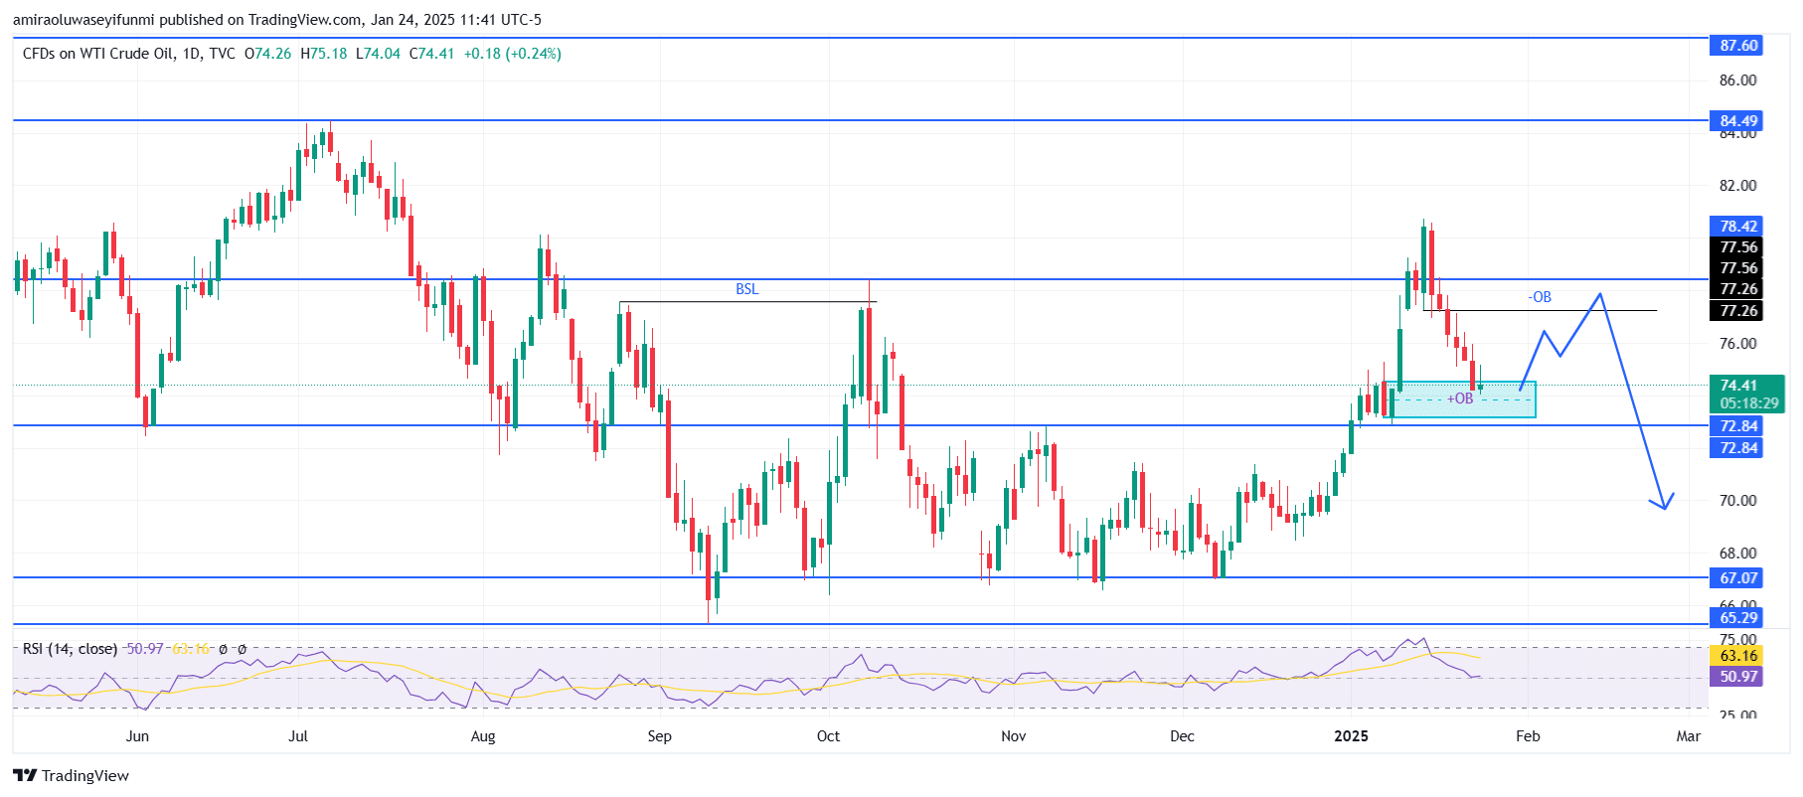Click the chart title 'CFDs on WTI Crude Oil'

pos(98,54)
